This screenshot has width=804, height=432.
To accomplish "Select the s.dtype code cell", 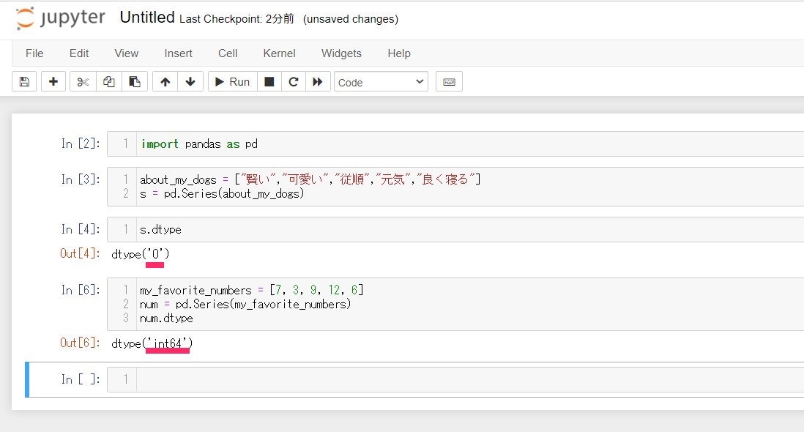I will (471, 230).
